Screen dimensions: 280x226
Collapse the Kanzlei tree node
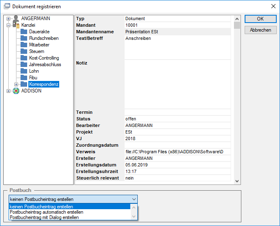click(x=8, y=25)
